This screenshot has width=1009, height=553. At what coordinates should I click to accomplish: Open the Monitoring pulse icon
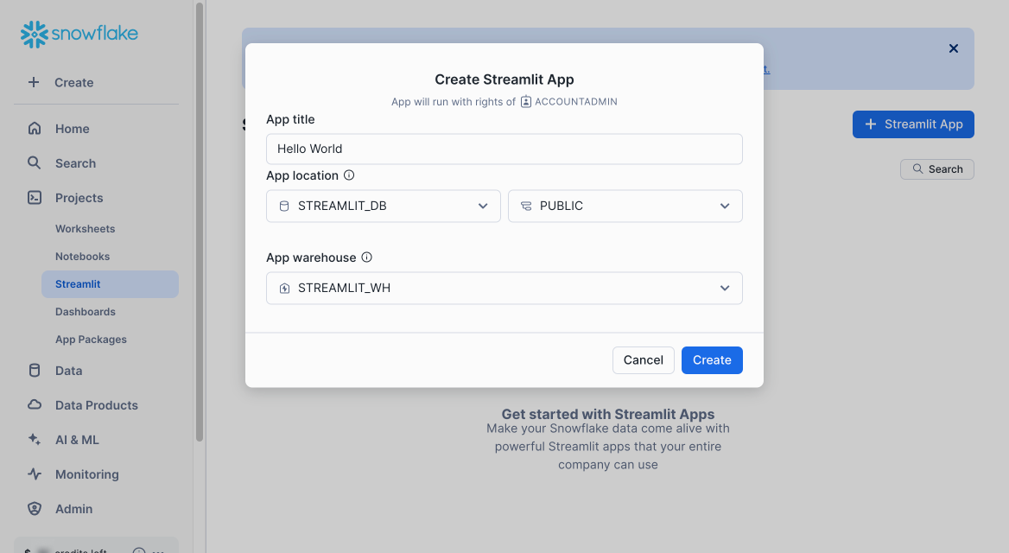tap(34, 474)
